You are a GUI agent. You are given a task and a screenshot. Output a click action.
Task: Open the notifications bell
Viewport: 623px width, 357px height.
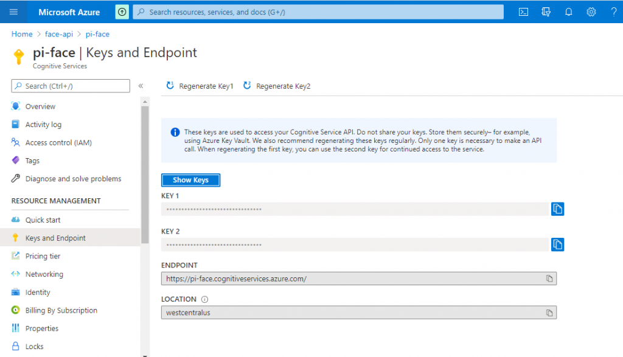tap(568, 12)
